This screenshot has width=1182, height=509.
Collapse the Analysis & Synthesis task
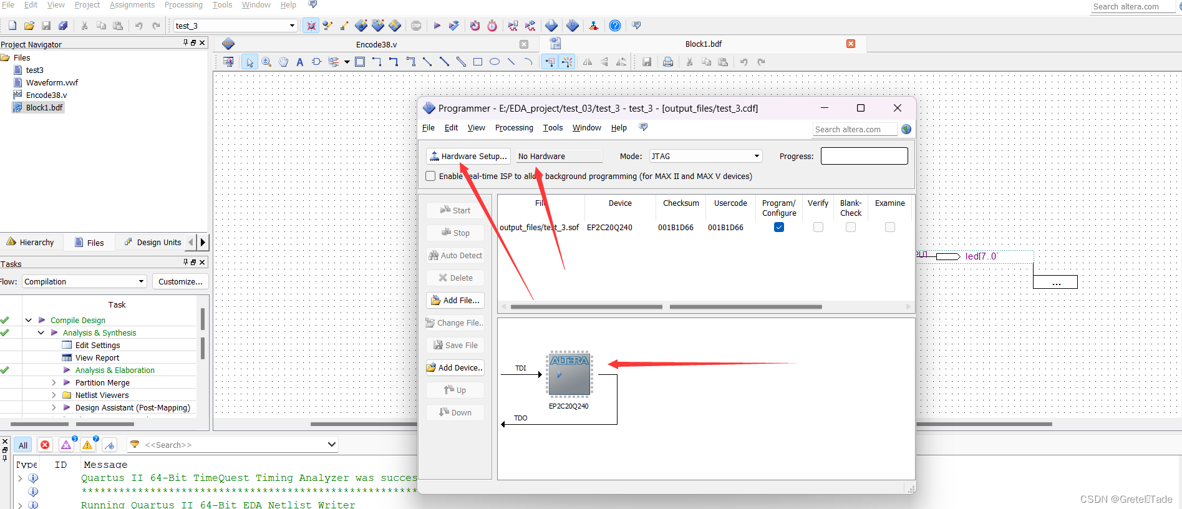(41, 332)
